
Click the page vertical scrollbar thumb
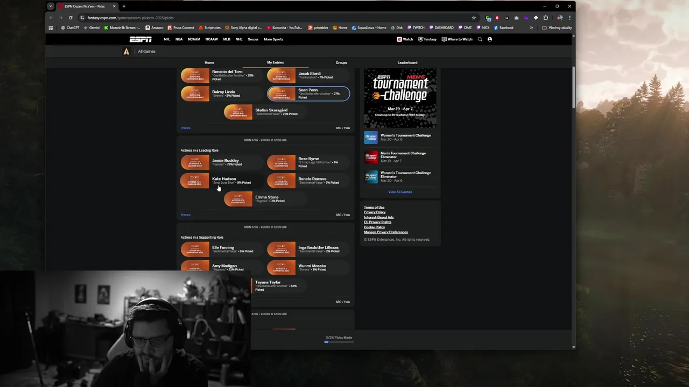pos(573,88)
